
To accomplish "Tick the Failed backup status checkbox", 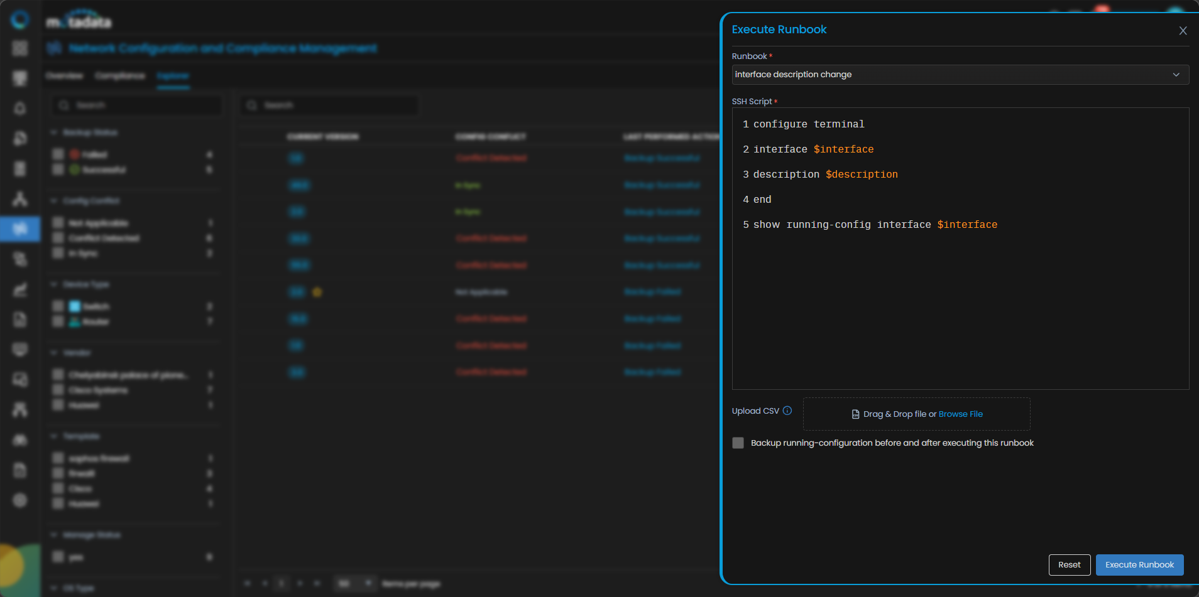I will (x=58, y=154).
